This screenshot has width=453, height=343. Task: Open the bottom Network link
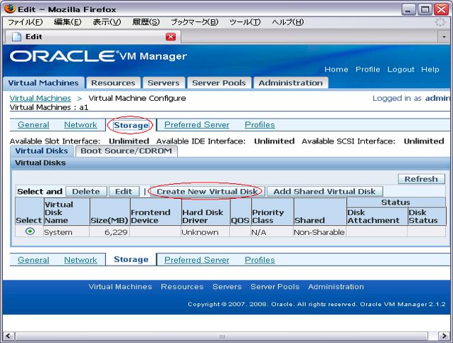coord(80,260)
